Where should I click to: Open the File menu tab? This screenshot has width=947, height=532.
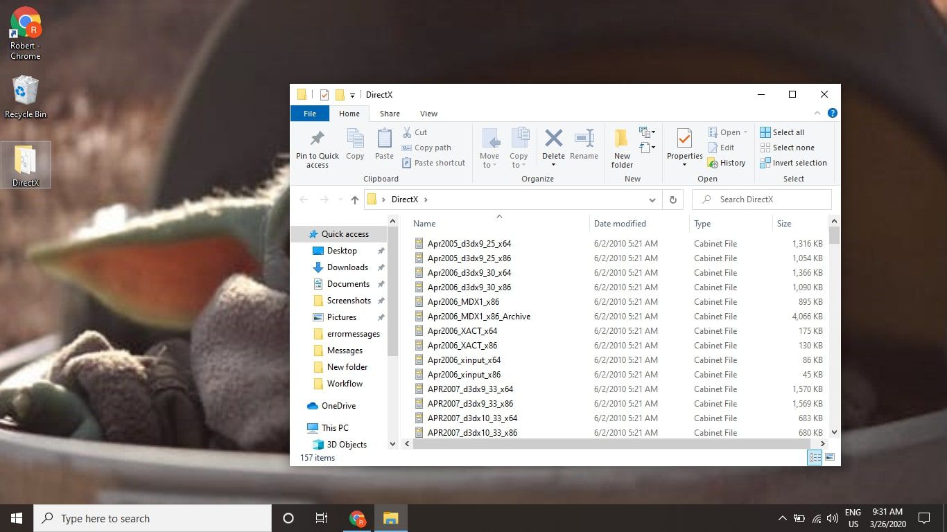click(310, 114)
